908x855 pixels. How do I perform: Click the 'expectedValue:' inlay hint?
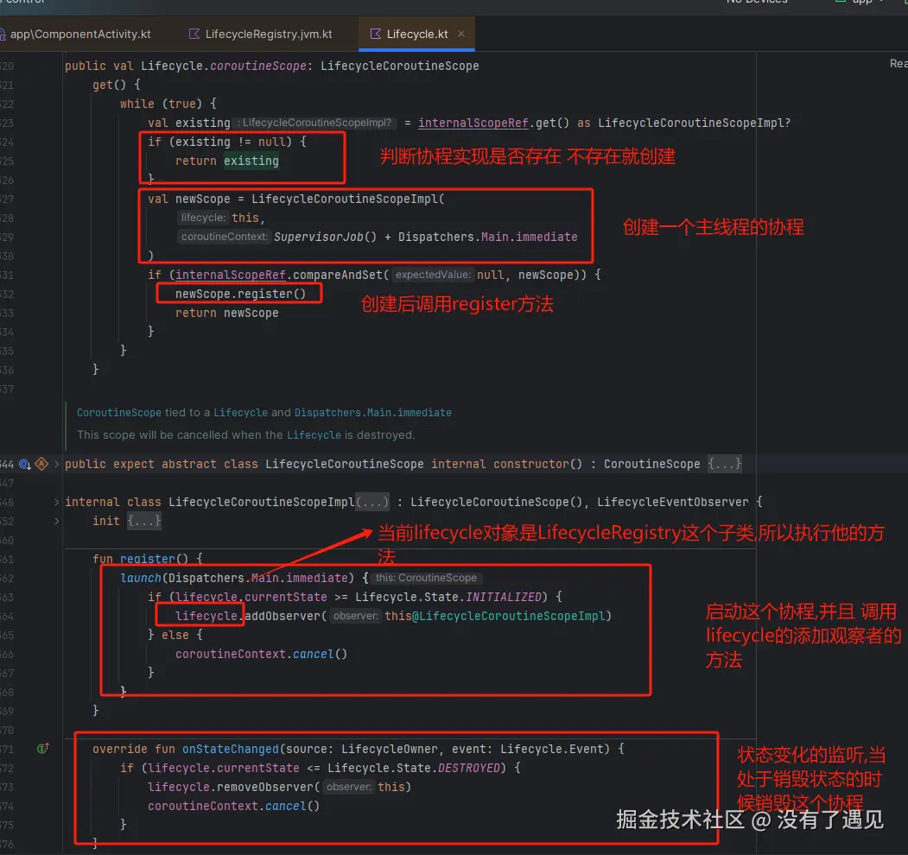[433, 275]
